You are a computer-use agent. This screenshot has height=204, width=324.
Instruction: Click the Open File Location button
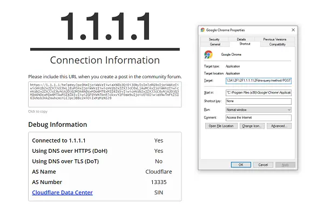[x=221, y=126]
